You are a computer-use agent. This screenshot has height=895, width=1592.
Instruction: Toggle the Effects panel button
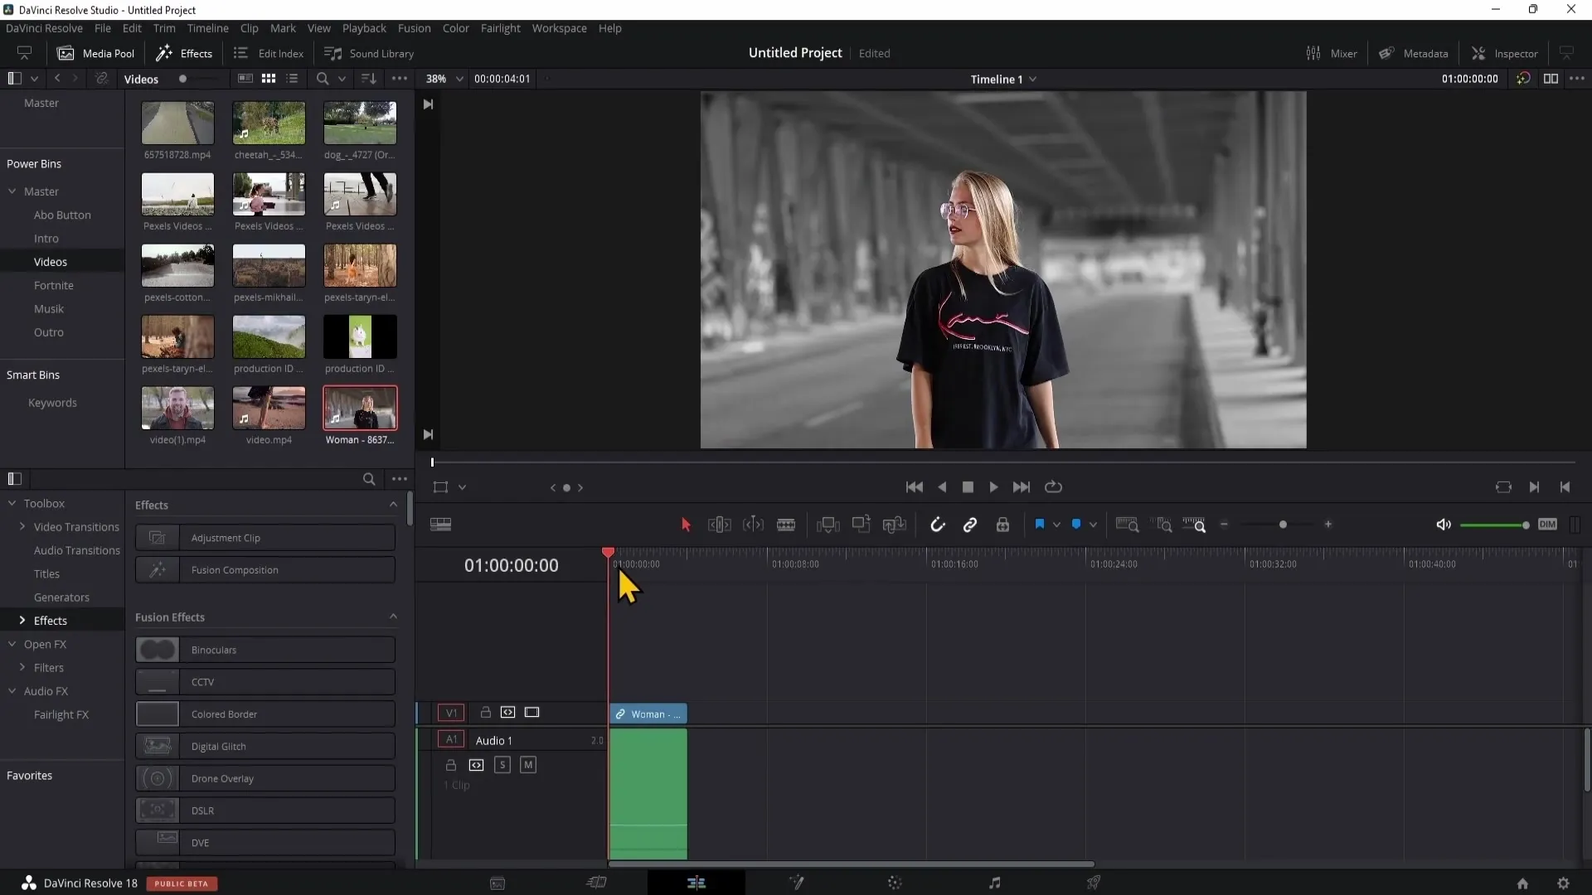[x=185, y=53]
